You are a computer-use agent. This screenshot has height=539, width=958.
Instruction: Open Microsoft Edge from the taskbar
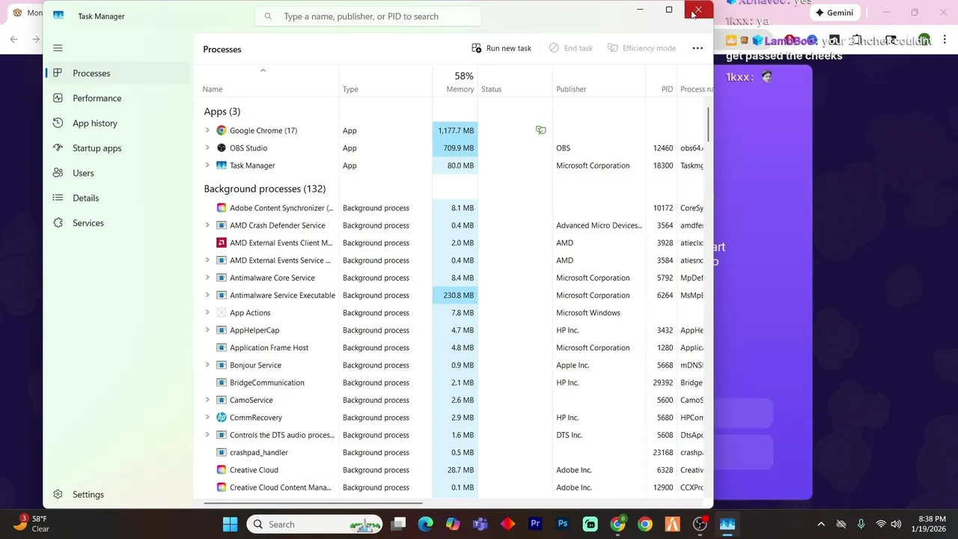tap(425, 524)
